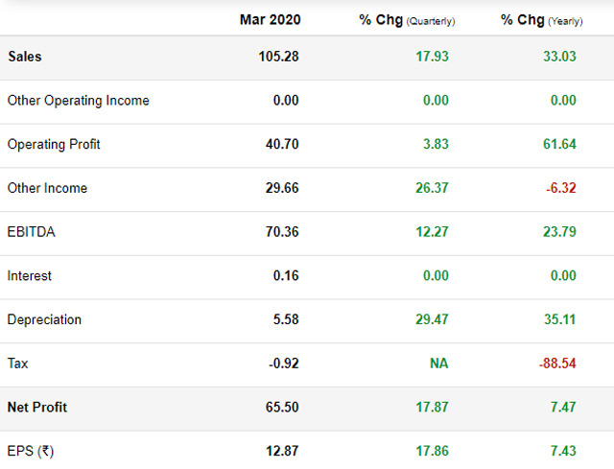Image resolution: width=614 pixels, height=469 pixels.
Task: Select the Interest row label
Action: pyautogui.click(x=30, y=276)
